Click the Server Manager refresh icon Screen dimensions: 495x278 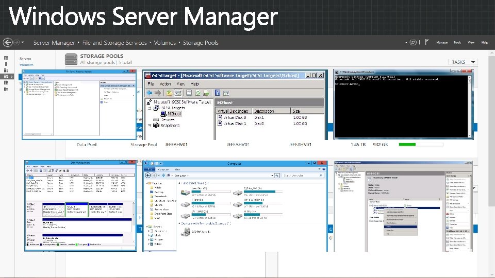tap(413, 42)
